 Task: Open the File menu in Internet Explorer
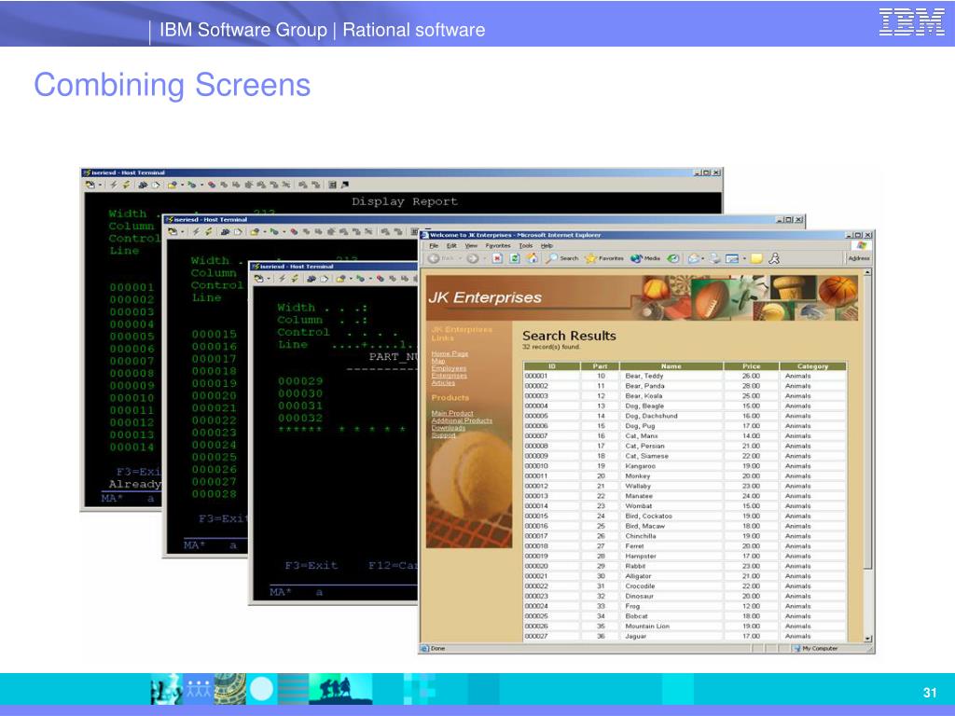tap(434, 246)
